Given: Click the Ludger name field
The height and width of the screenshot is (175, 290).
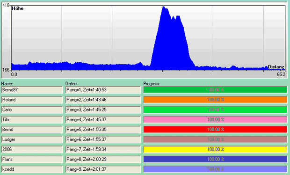Looking at the screenshot, I should click(32, 139).
